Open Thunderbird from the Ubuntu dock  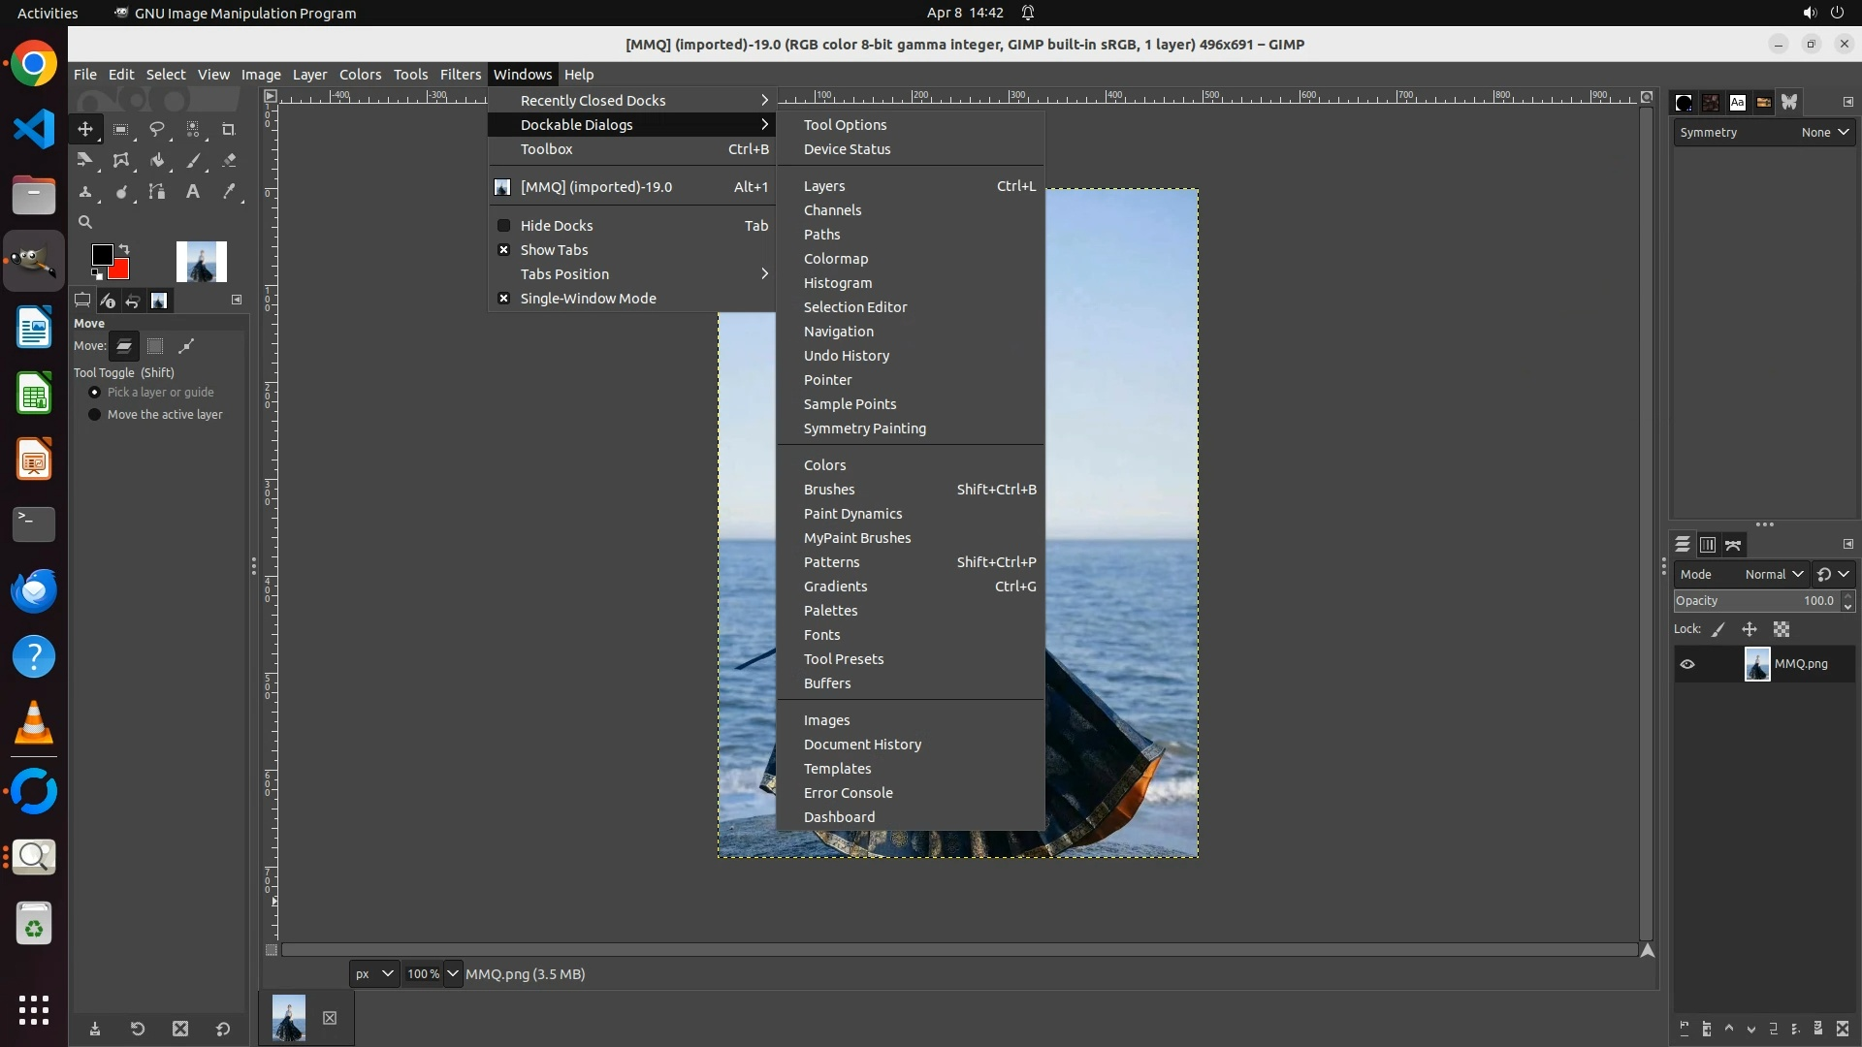click(34, 590)
